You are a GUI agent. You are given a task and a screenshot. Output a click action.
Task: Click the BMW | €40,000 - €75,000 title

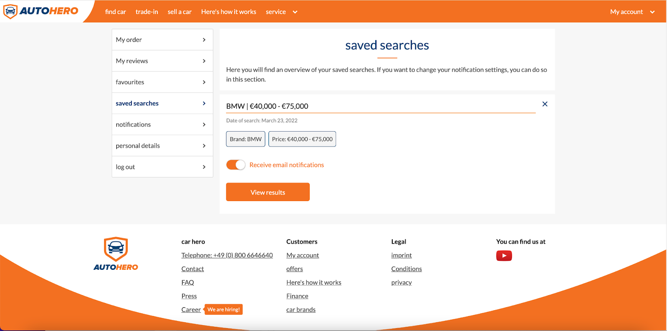point(267,106)
